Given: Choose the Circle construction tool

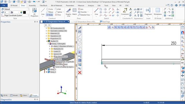Looking at the screenshot, I should (49, 9).
